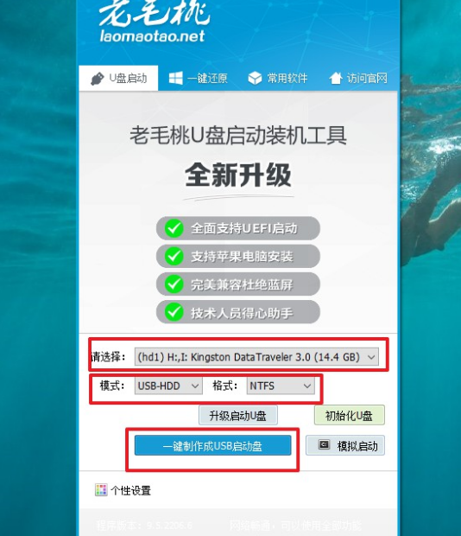Click the console icon on 模拟启动 button
The height and width of the screenshot is (536, 461).
click(324, 444)
